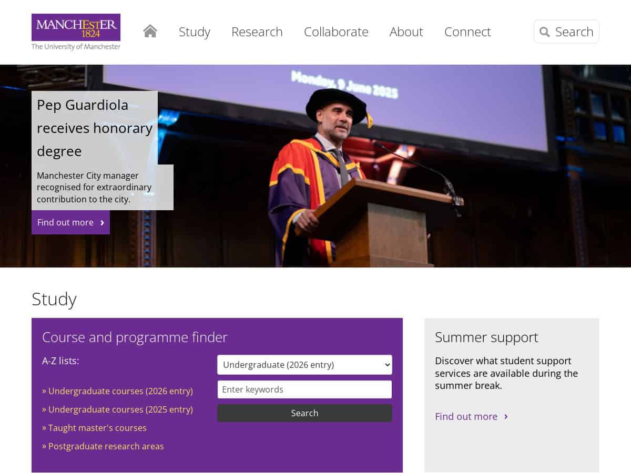Click Find out more on Guardiola banner

(x=70, y=222)
